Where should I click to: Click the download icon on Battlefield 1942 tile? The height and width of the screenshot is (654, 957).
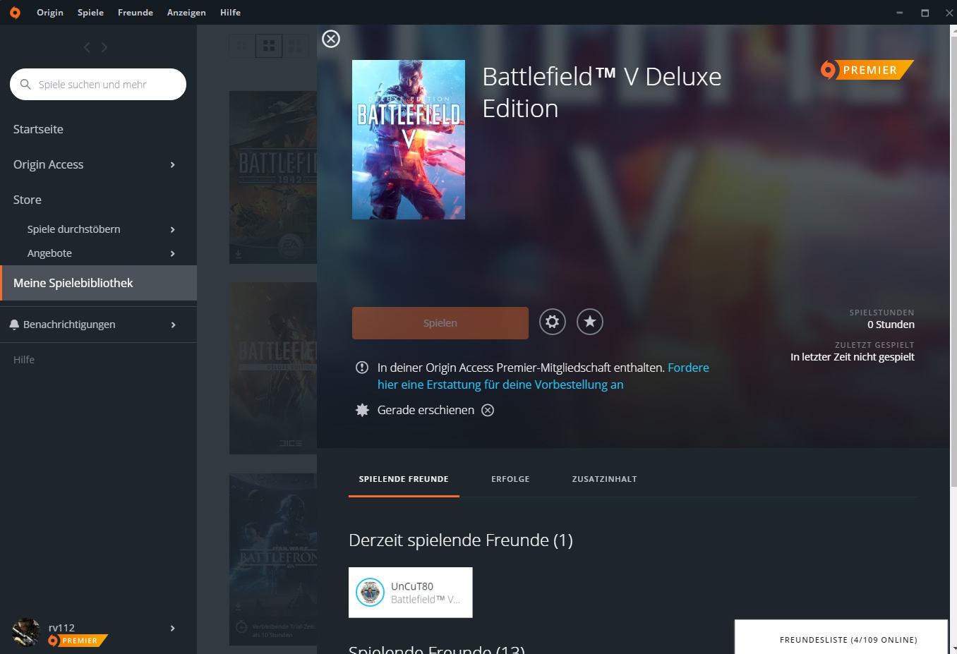pyautogui.click(x=239, y=254)
